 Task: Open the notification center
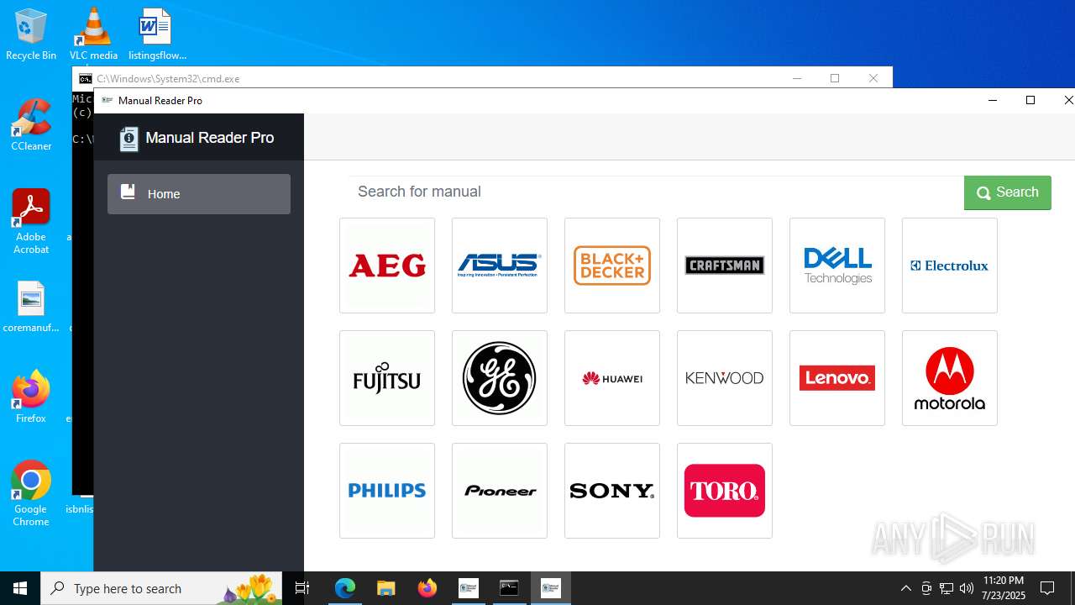click(1047, 588)
